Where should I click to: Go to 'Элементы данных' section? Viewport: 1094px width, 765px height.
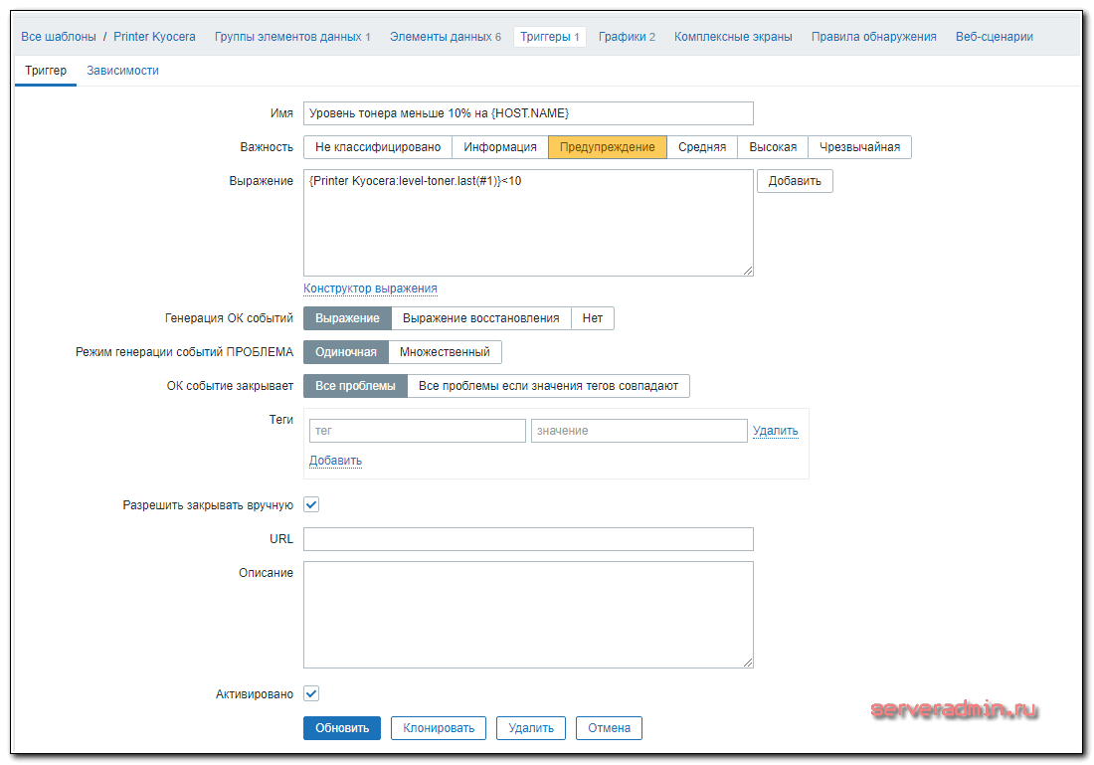[445, 37]
